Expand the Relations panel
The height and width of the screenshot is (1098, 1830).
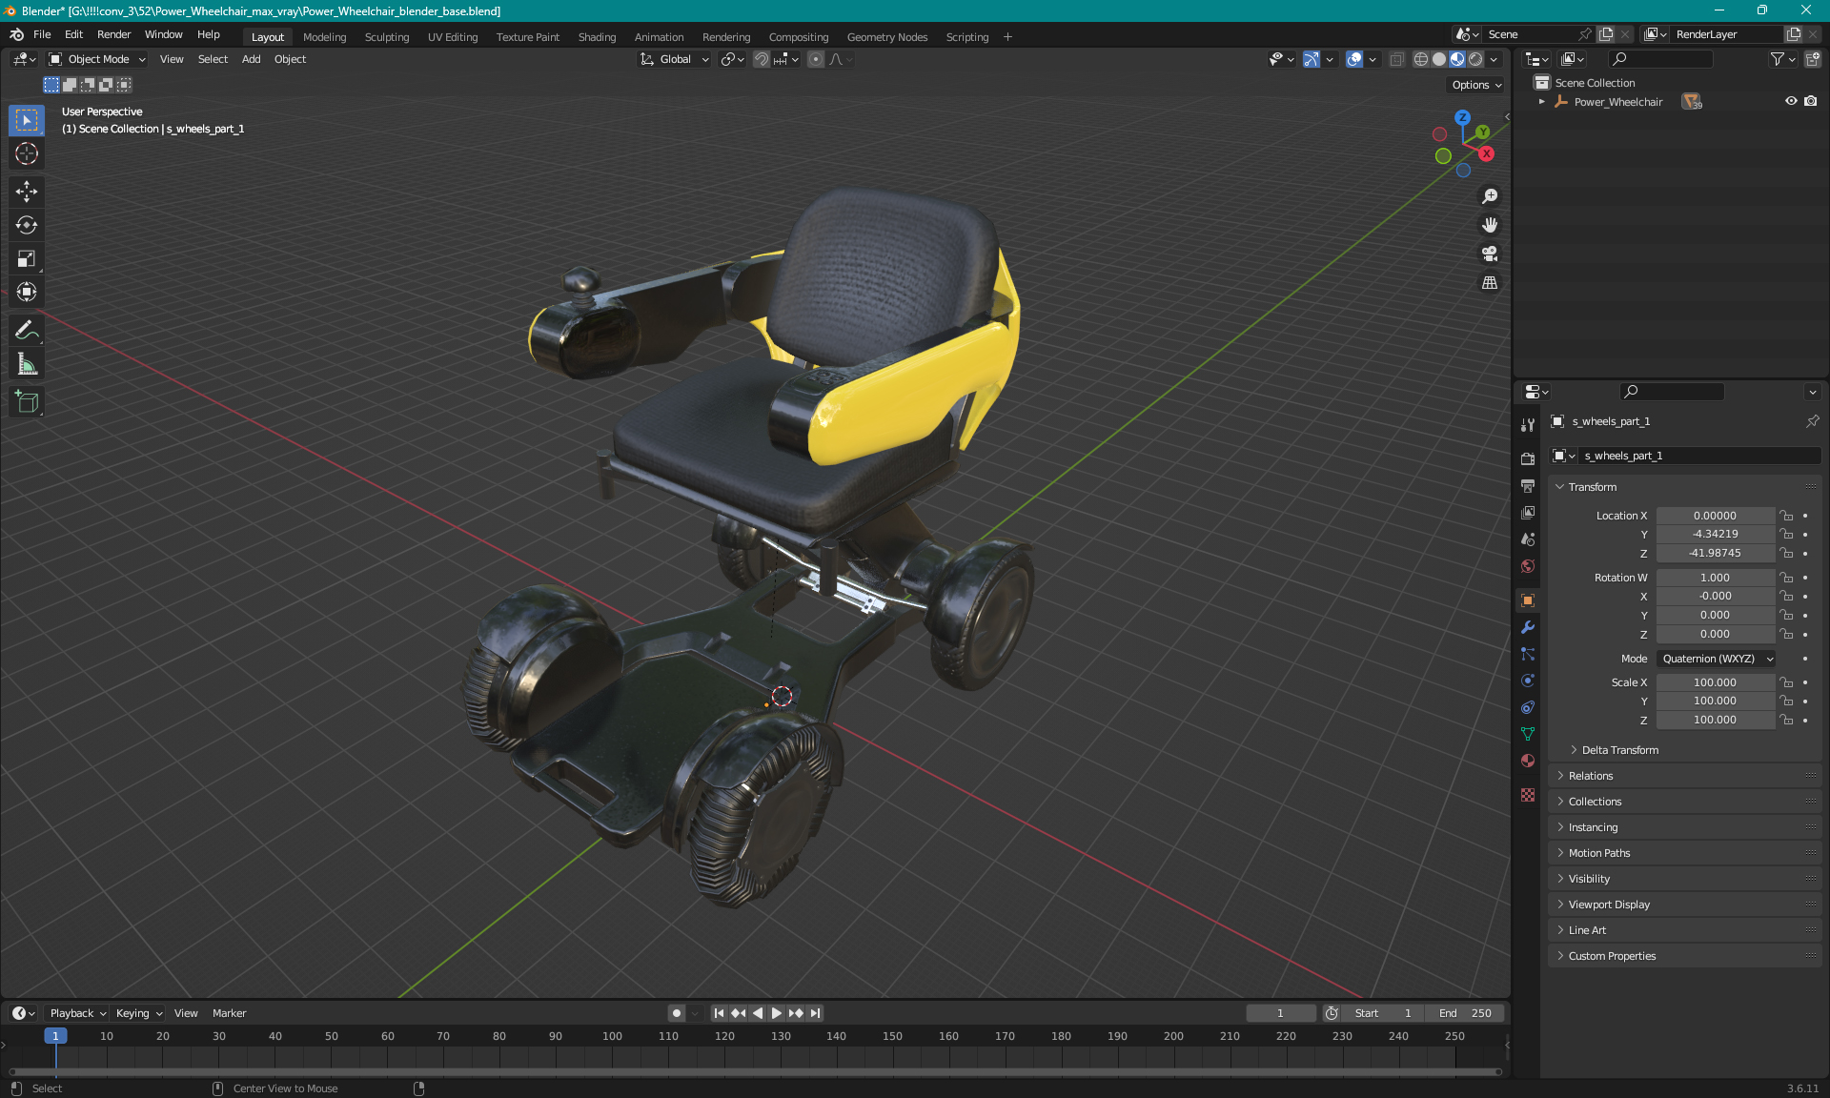pos(1591,776)
